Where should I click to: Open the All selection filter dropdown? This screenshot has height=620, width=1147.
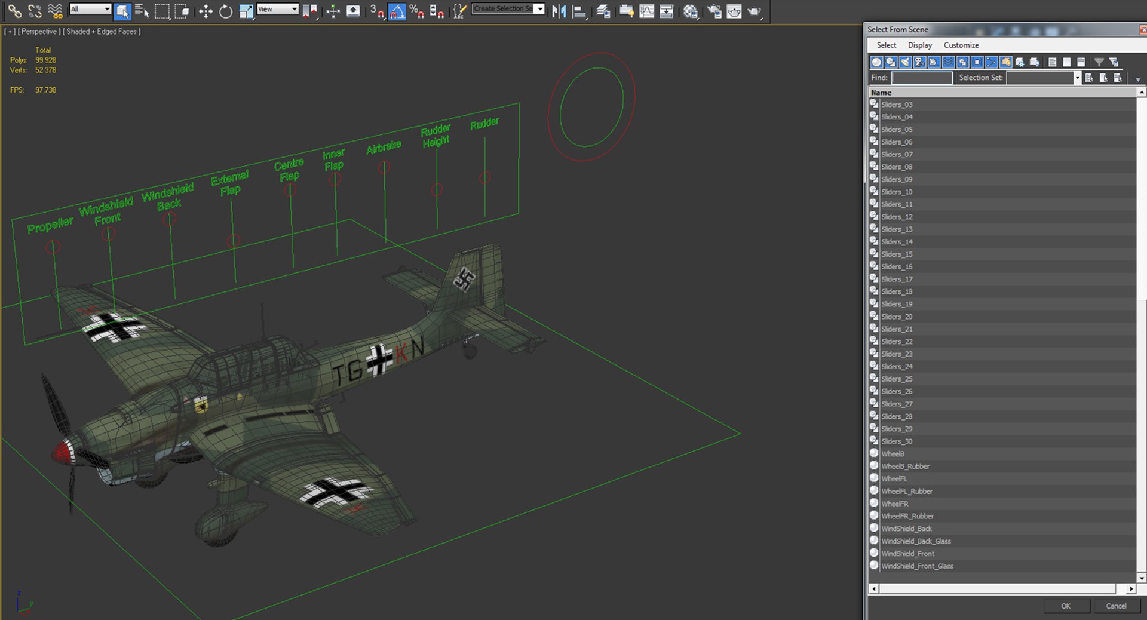(x=90, y=9)
